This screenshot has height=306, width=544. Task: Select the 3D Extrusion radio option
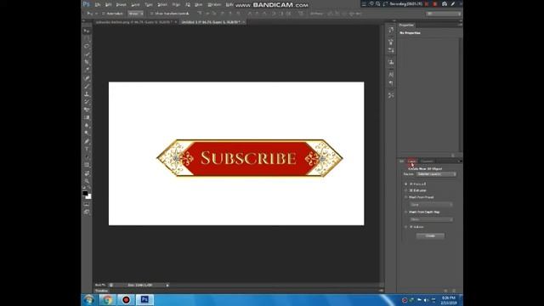[x=406, y=190]
